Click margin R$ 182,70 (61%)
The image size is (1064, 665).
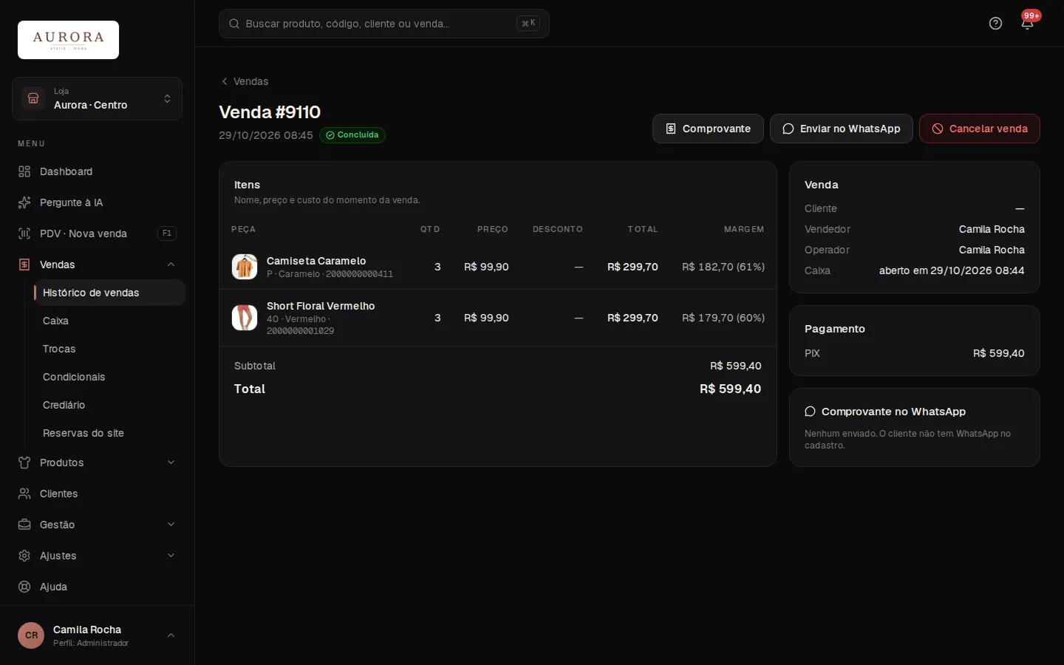click(x=723, y=267)
